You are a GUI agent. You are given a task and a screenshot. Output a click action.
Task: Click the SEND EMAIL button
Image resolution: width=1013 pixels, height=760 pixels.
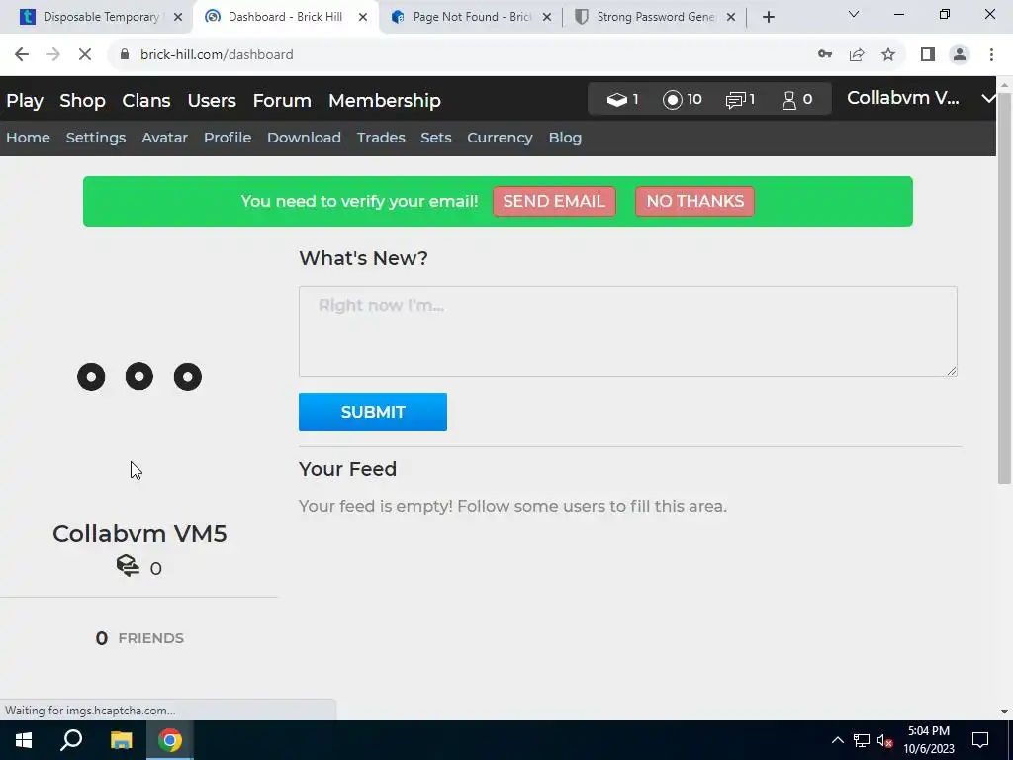[x=554, y=201]
